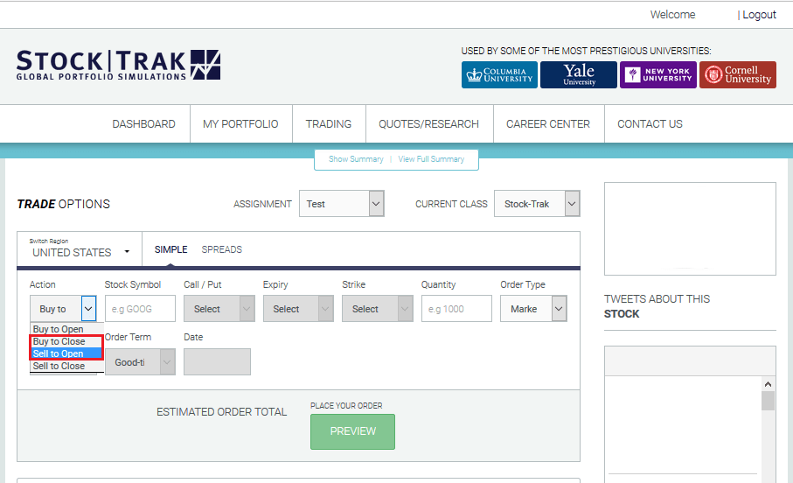Click the Show Summary link
The image size is (793, 483).
coord(356,159)
